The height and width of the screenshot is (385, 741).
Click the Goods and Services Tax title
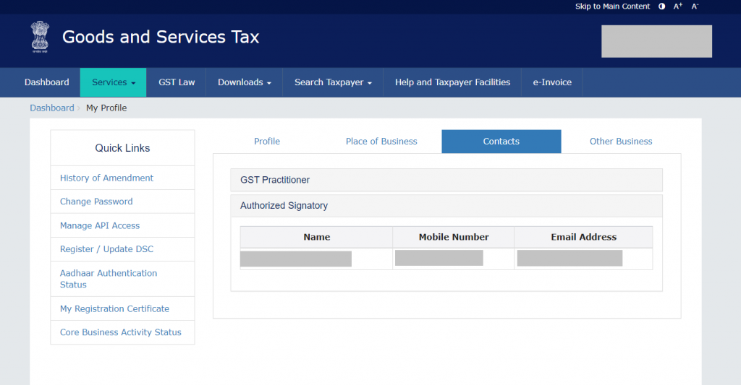(161, 37)
